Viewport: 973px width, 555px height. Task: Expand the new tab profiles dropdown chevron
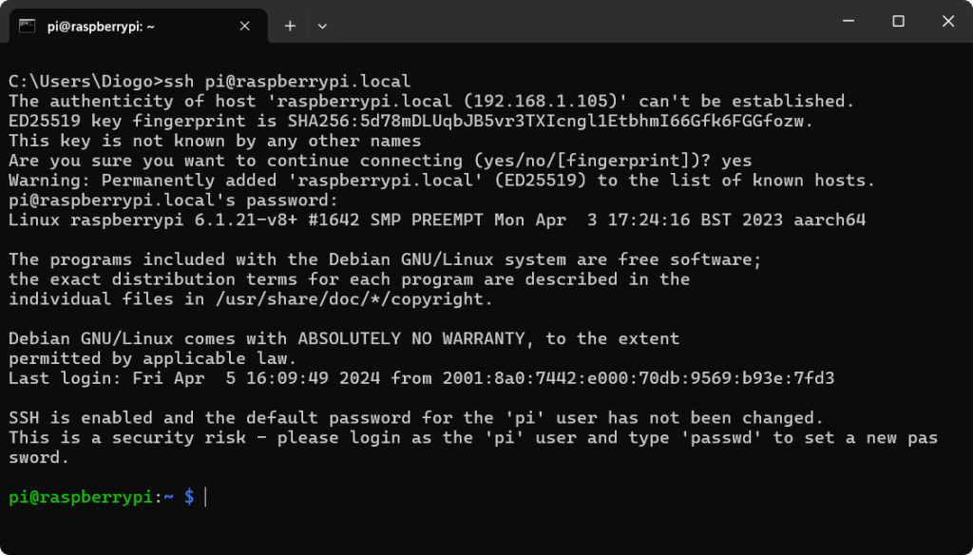[322, 26]
